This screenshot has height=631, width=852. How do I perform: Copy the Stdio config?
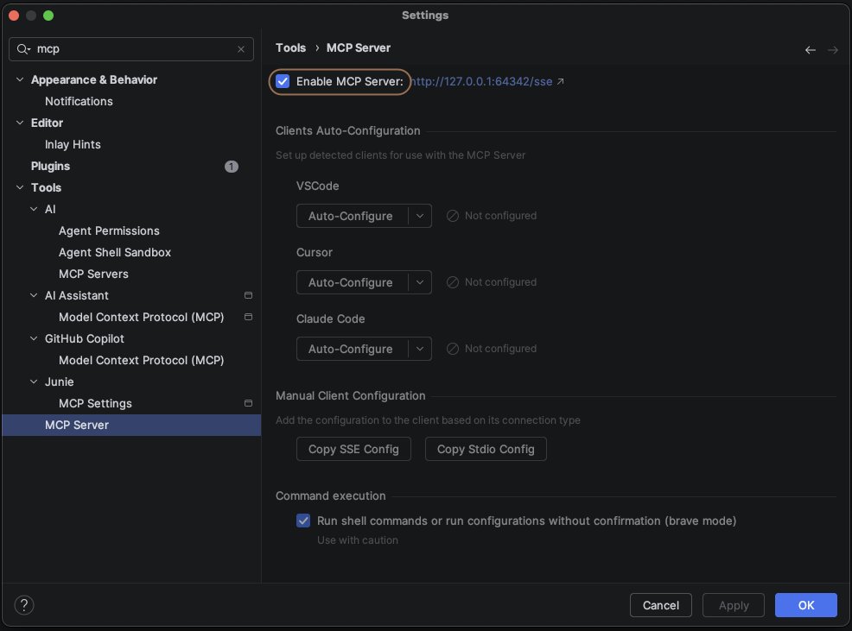pos(486,449)
